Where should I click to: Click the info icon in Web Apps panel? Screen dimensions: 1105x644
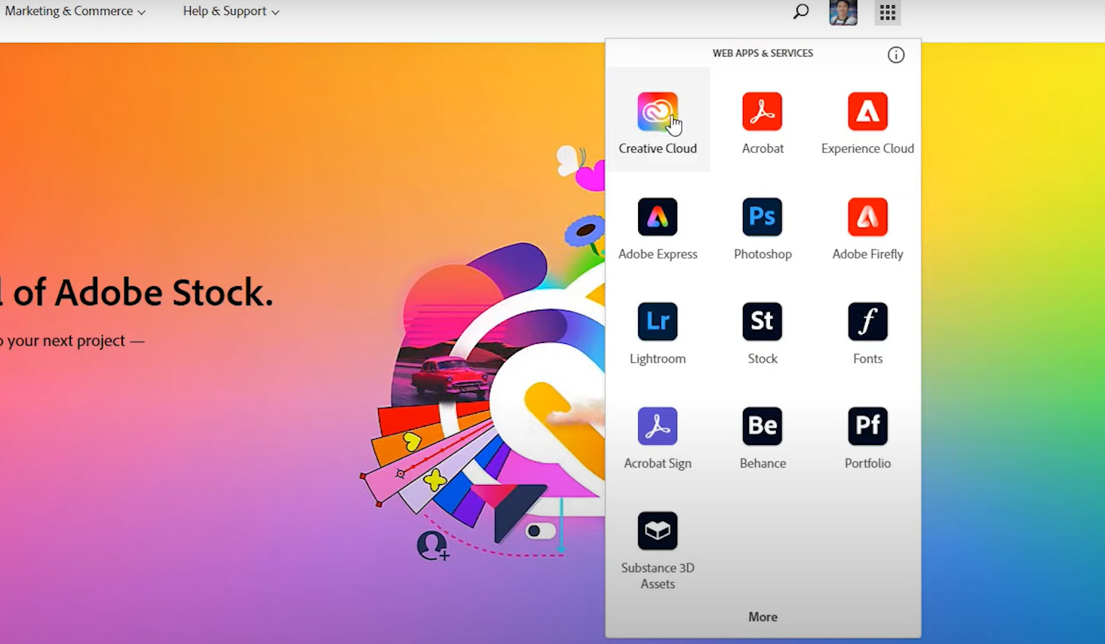[896, 54]
